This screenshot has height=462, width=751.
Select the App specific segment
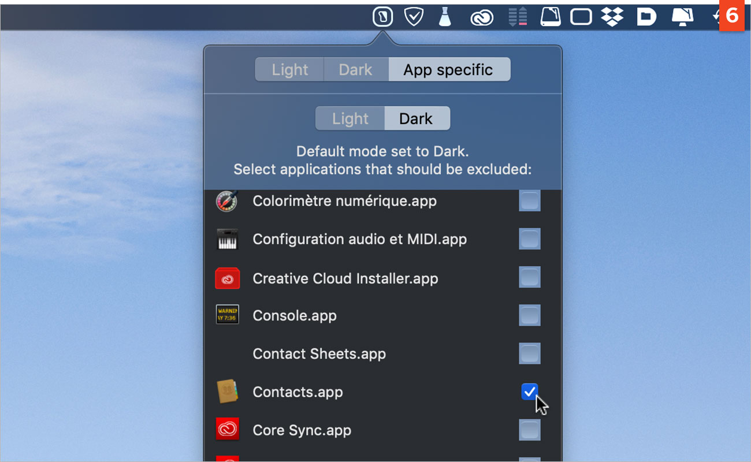tap(449, 69)
